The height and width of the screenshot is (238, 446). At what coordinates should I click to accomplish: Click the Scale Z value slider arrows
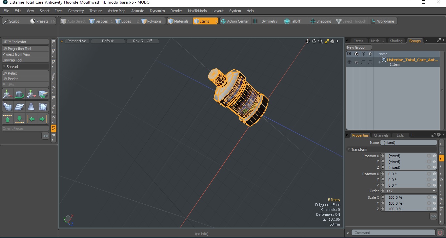pos(435,209)
